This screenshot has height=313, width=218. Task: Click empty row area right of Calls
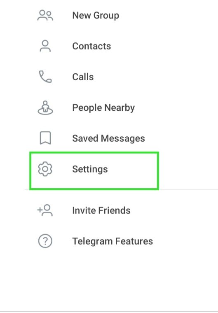[x=156, y=77]
